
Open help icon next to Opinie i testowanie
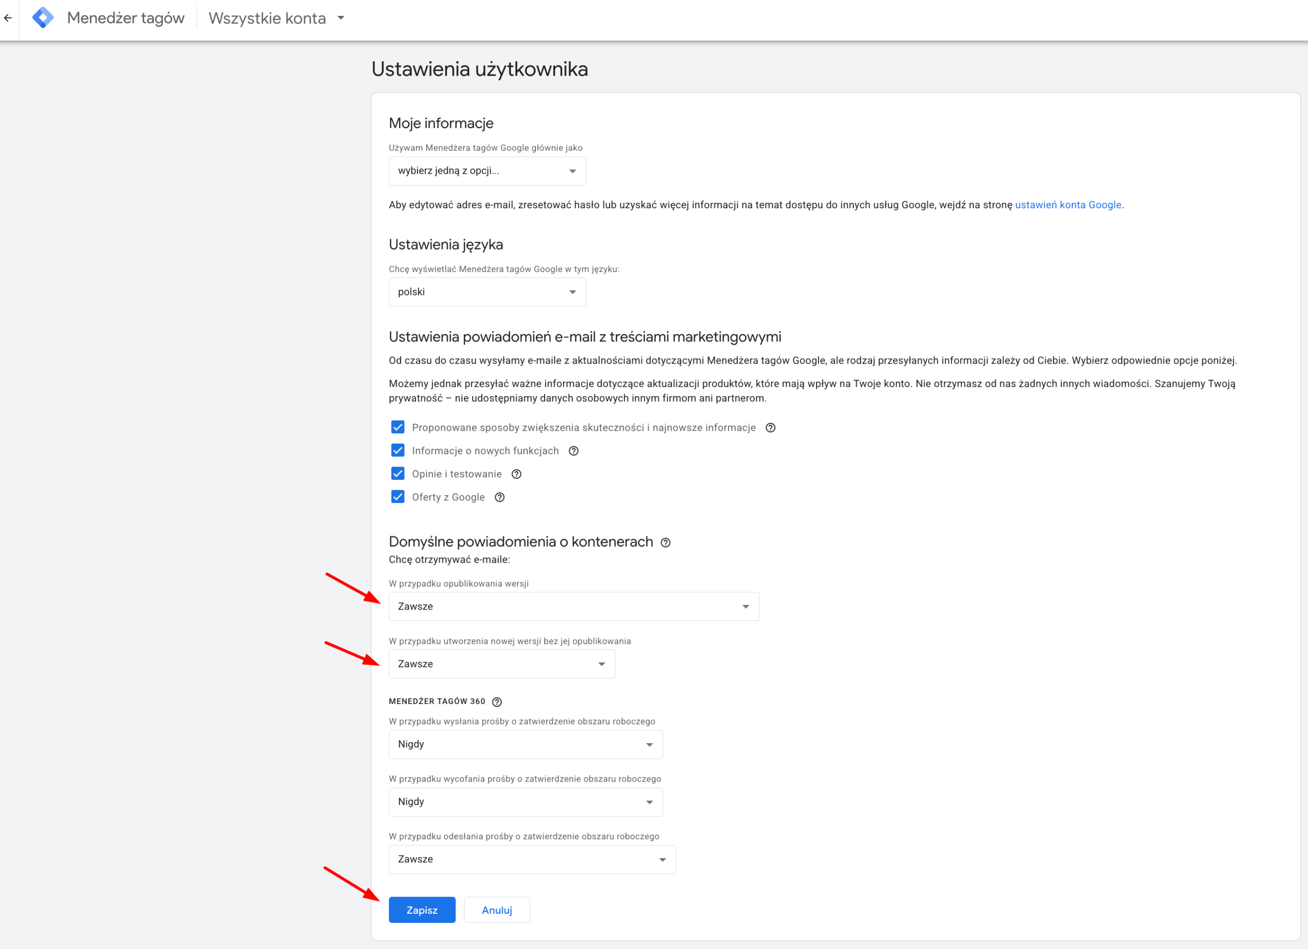tap(517, 474)
